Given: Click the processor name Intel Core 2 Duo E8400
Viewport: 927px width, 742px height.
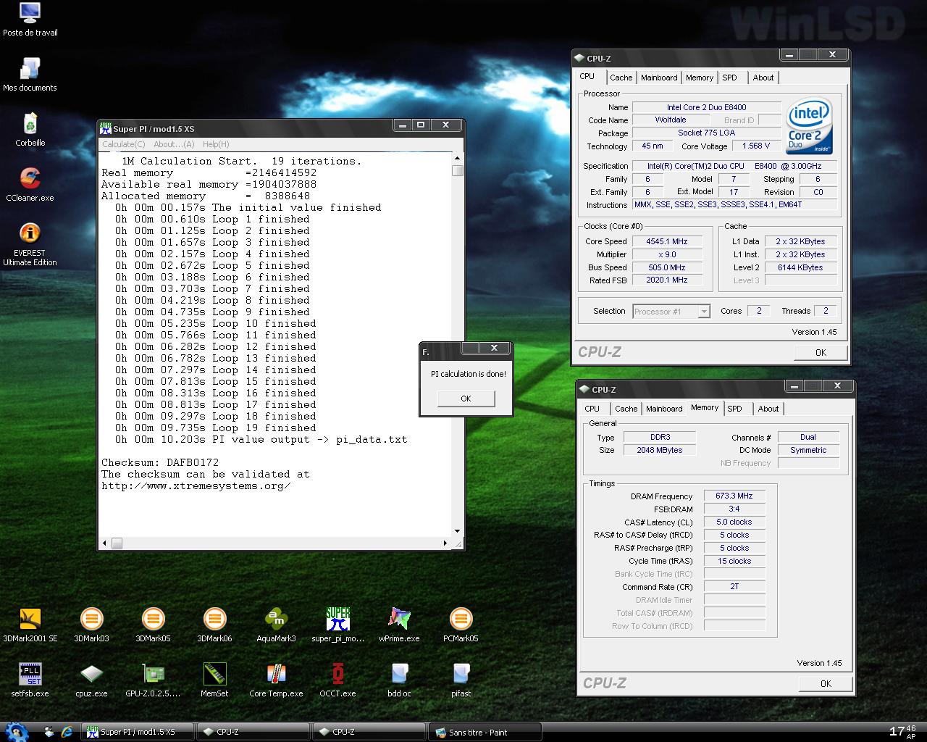Looking at the screenshot, I should [706, 107].
